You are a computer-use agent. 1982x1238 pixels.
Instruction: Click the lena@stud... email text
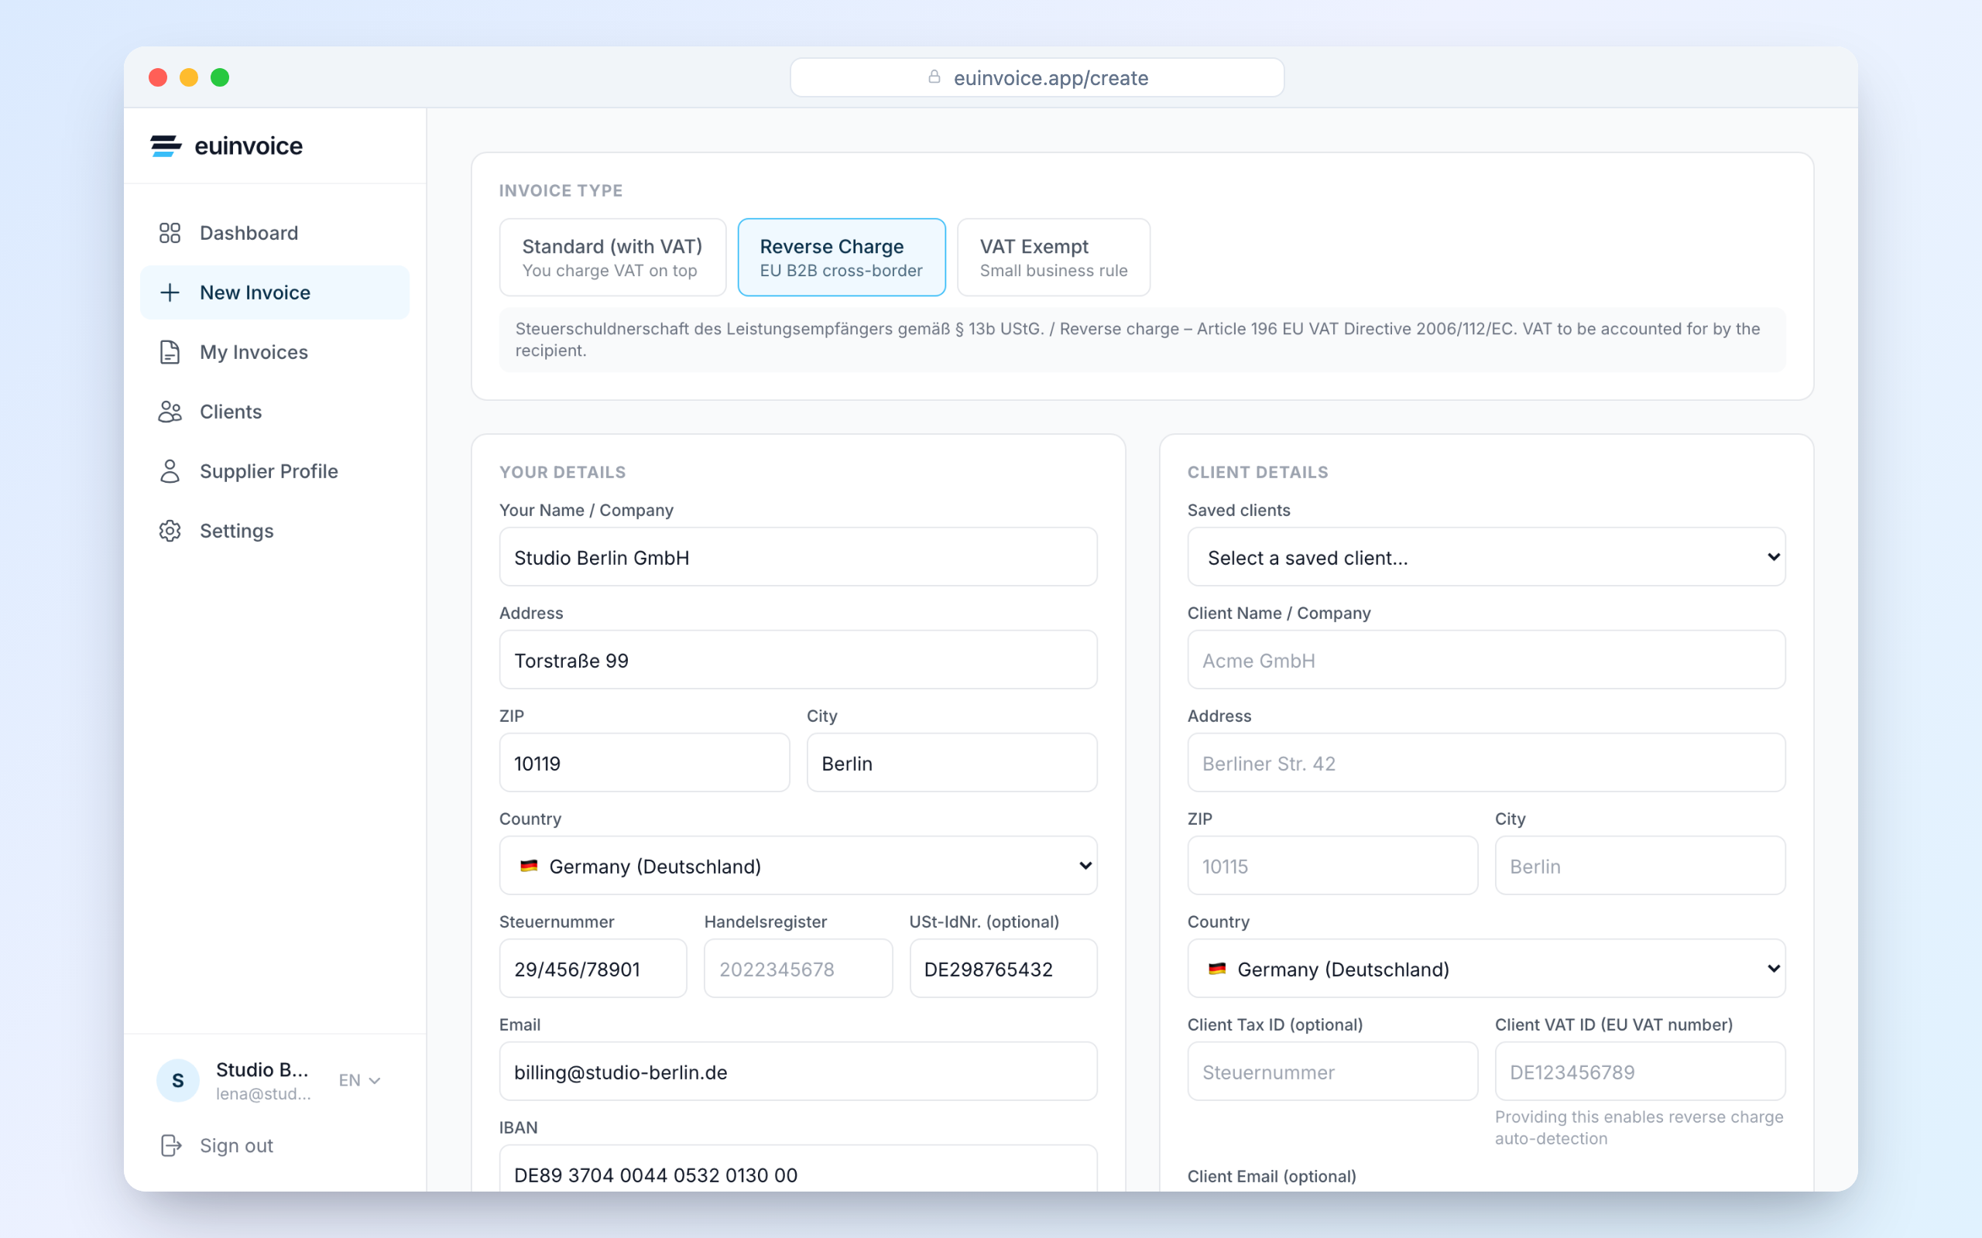tap(263, 1094)
